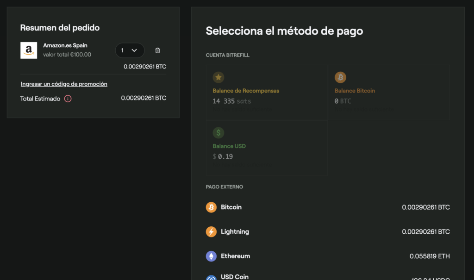Choose Lightning as payment method
Viewport: 474px width, 280px height.
[x=327, y=232]
